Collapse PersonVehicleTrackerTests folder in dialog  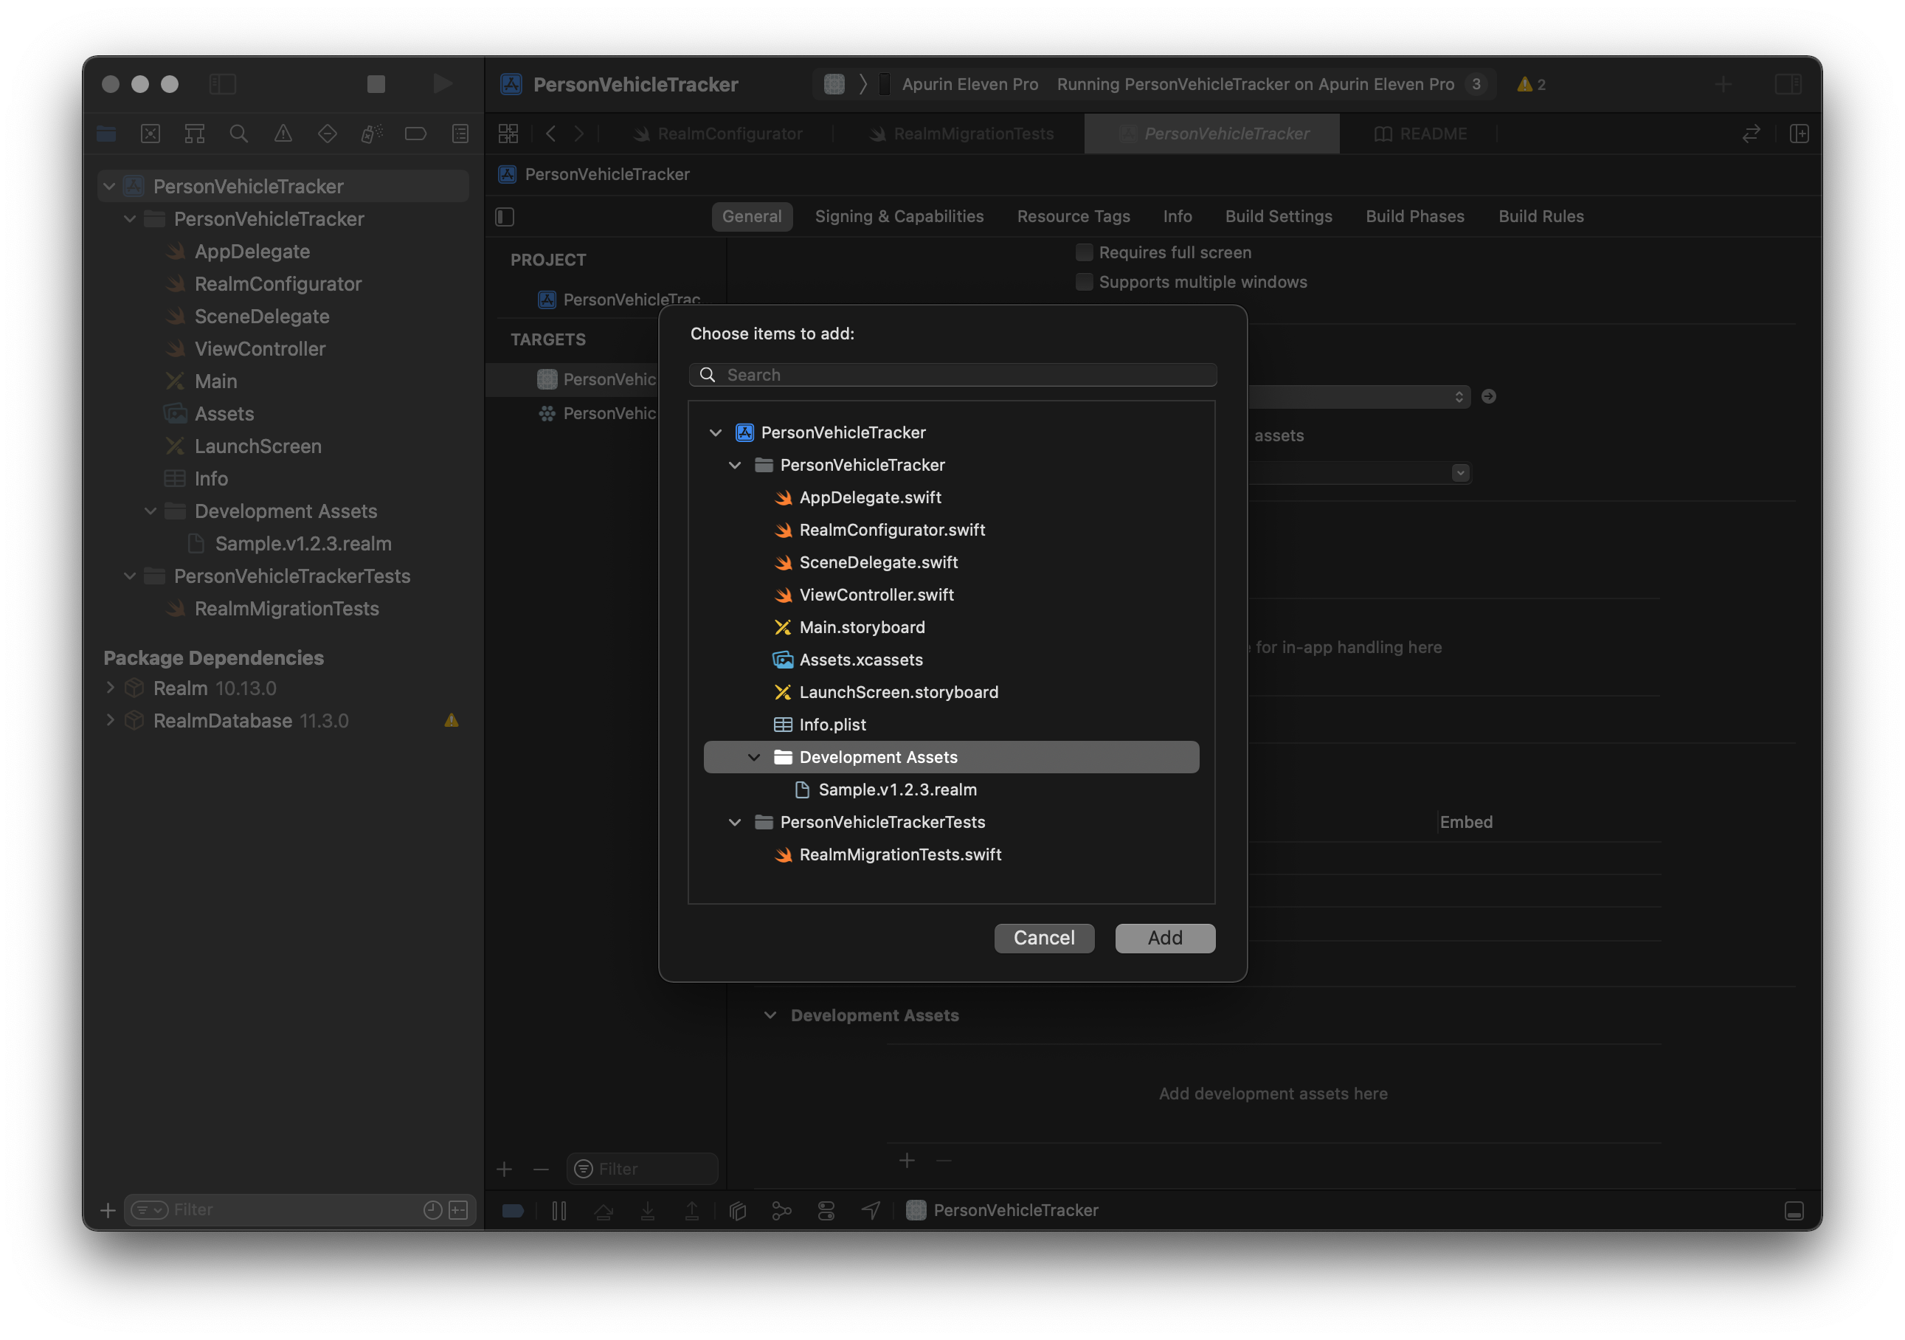(735, 821)
